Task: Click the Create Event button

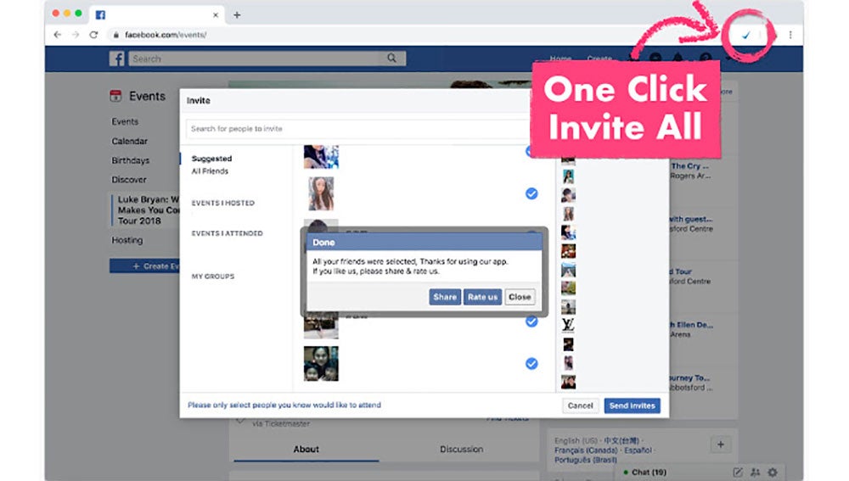Action: click(x=144, y=266)
